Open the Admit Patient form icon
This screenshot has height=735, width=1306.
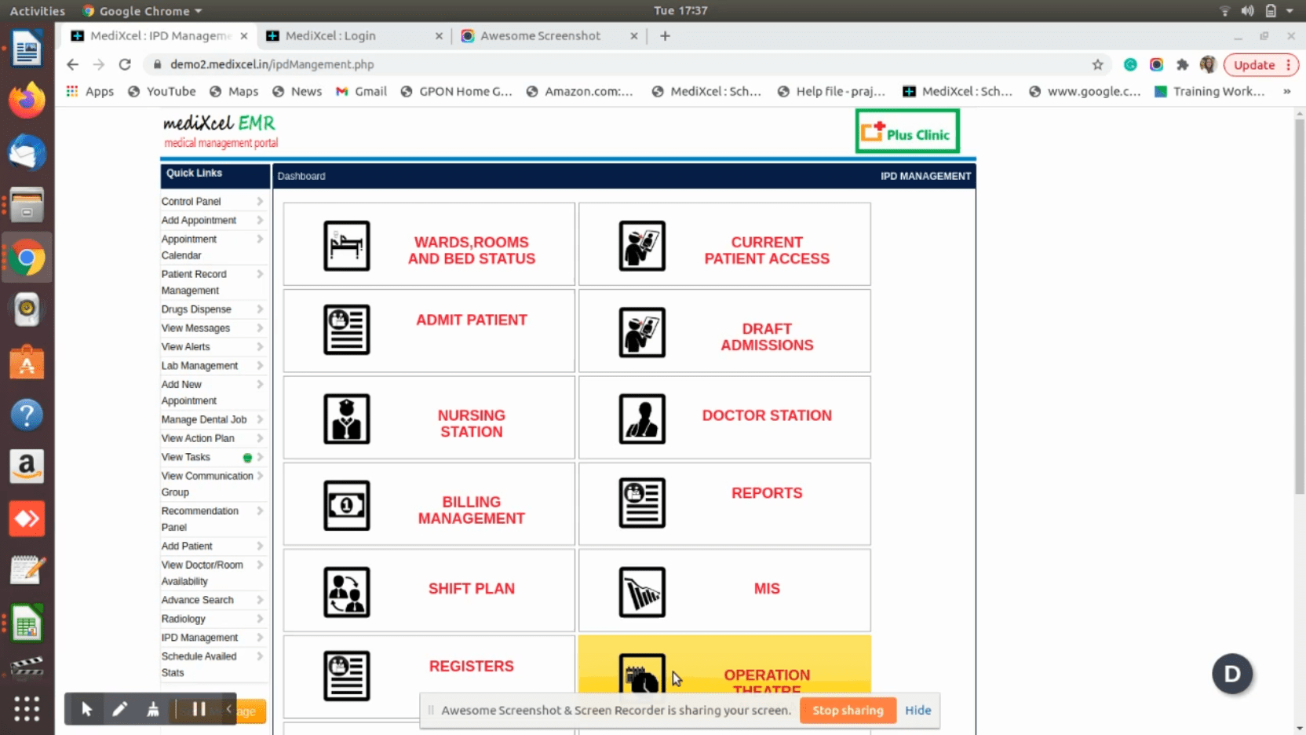(x=346, y=330)
